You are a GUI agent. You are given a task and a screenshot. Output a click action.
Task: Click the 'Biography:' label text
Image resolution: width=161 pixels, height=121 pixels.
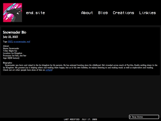(x=7, y=63)
